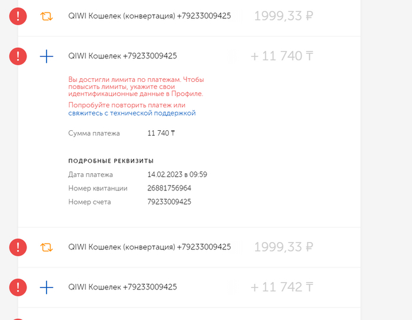Click orange conversion arrows icon in first конвертация entry
Screen dimensions: 412x320
point(46,17)
